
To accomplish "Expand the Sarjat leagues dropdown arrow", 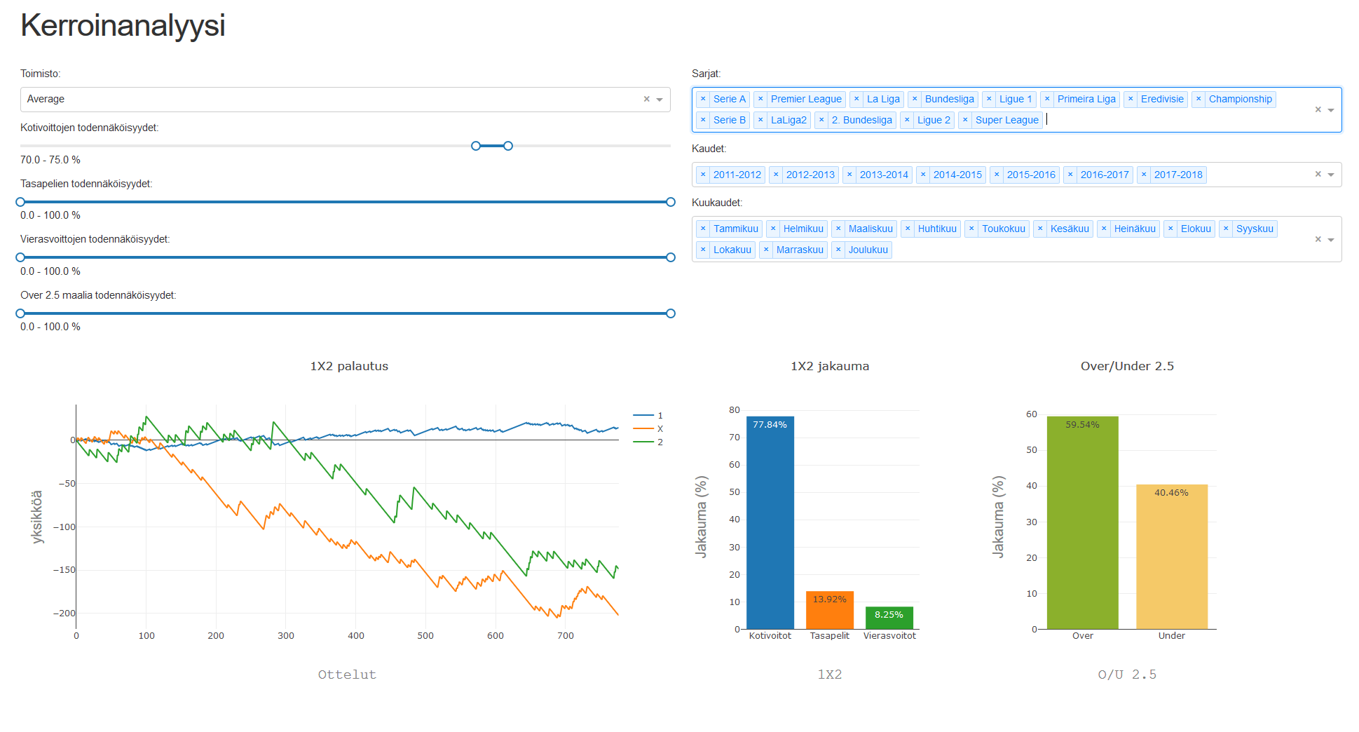I will (x=1331, y=110).
